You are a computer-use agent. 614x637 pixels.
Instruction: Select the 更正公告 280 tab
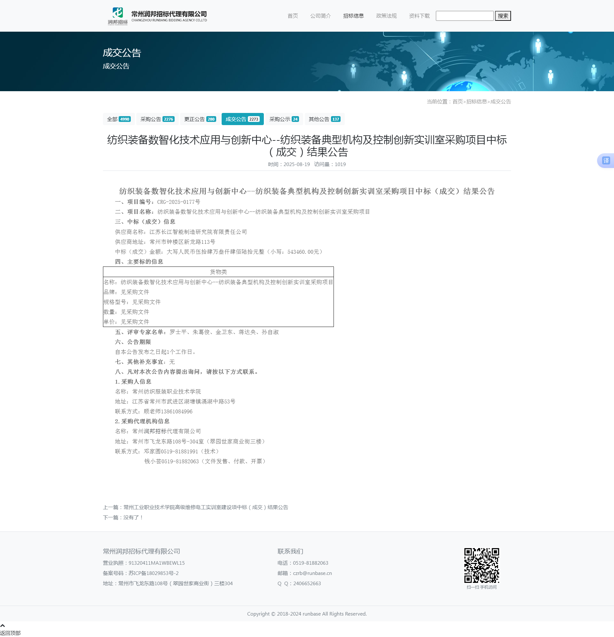200,119
